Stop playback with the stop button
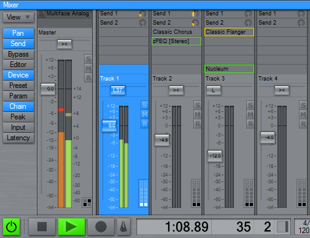 [42, 226]
